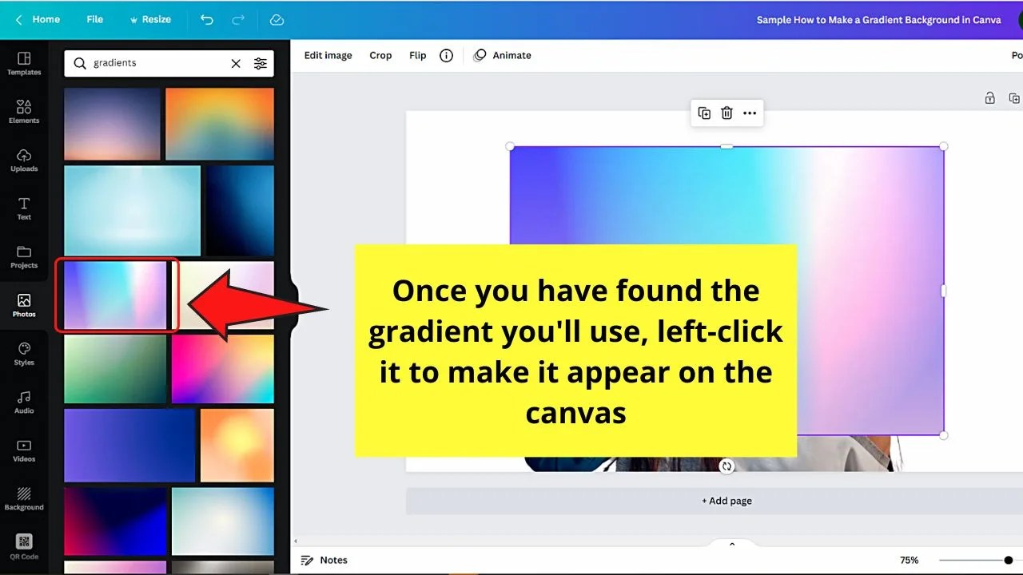Click the Add page button
This screenshot has height=575, width=1023.
click(x=726, y=501)
